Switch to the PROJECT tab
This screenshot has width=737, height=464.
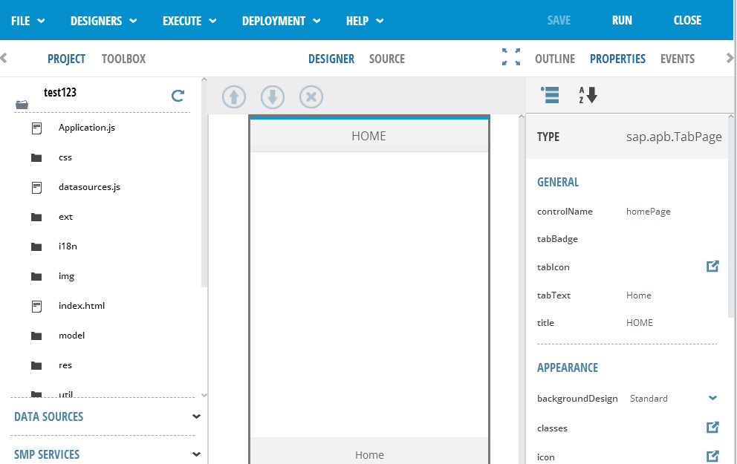point(66,59)
